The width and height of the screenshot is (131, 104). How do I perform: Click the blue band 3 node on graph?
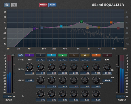tap(61, 26)
